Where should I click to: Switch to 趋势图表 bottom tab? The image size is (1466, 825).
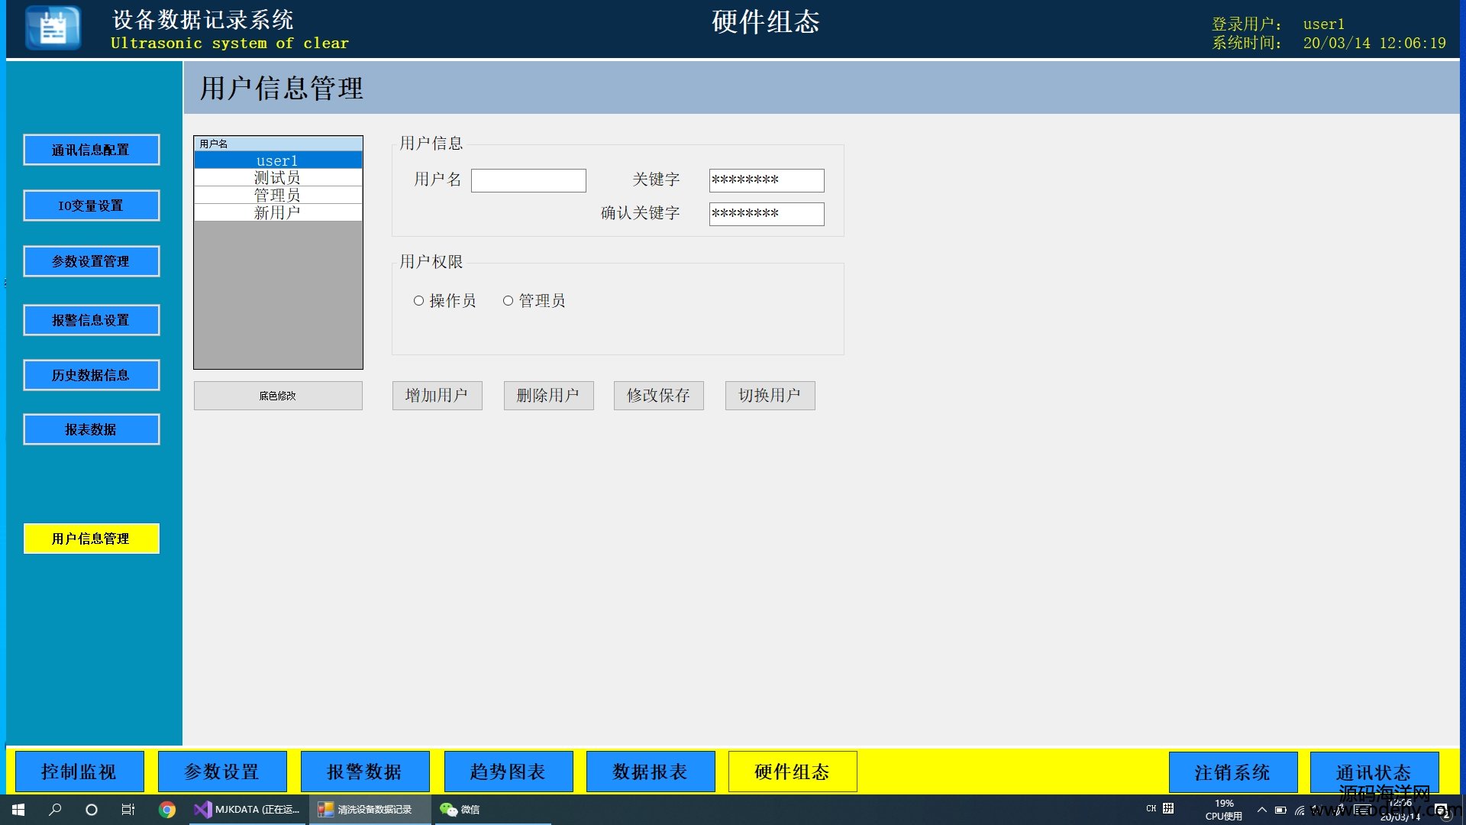[x=509, y=772]
